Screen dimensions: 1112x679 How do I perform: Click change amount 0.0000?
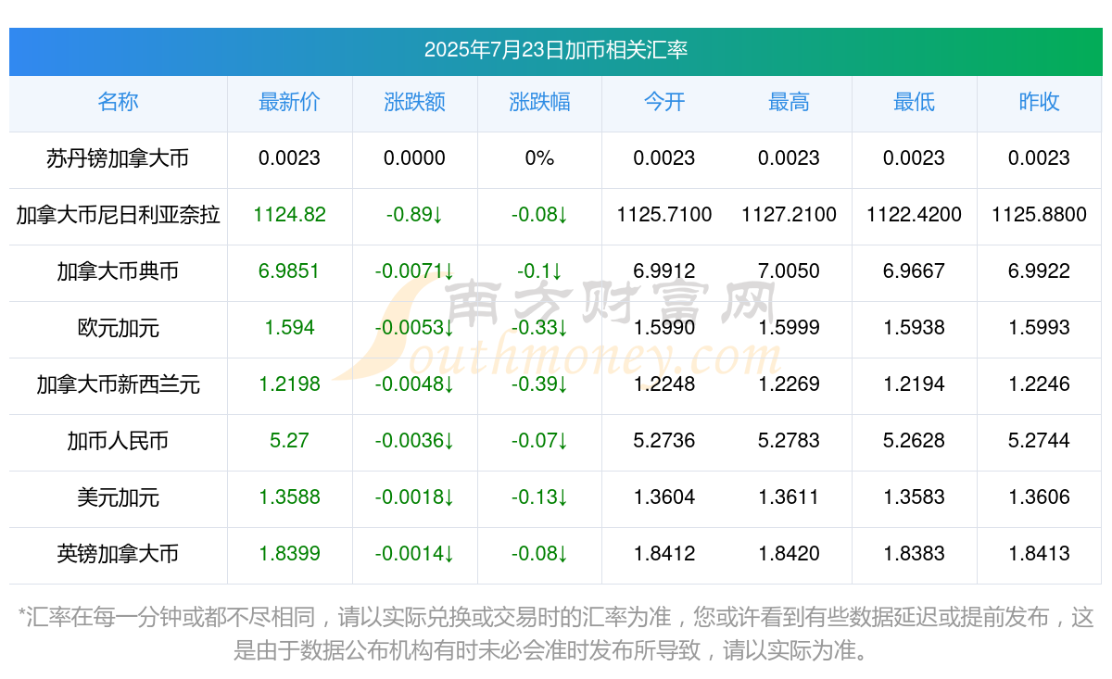coord(414,158)
